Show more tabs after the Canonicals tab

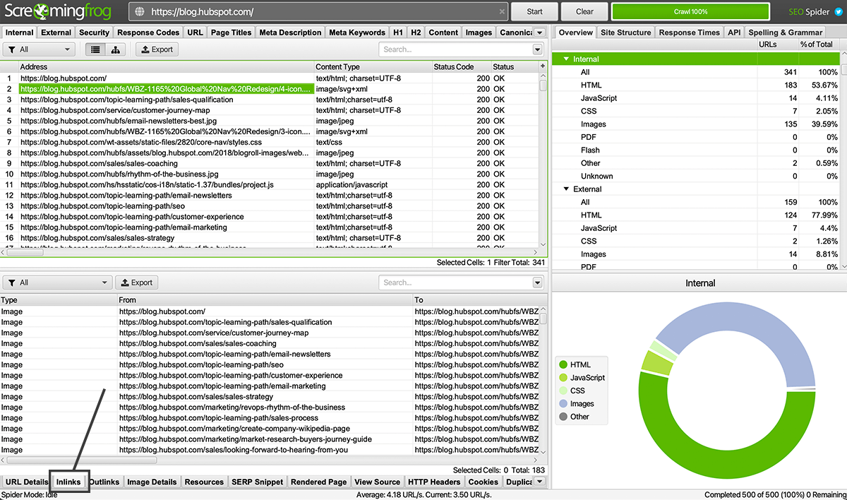[x=539, y=32]
